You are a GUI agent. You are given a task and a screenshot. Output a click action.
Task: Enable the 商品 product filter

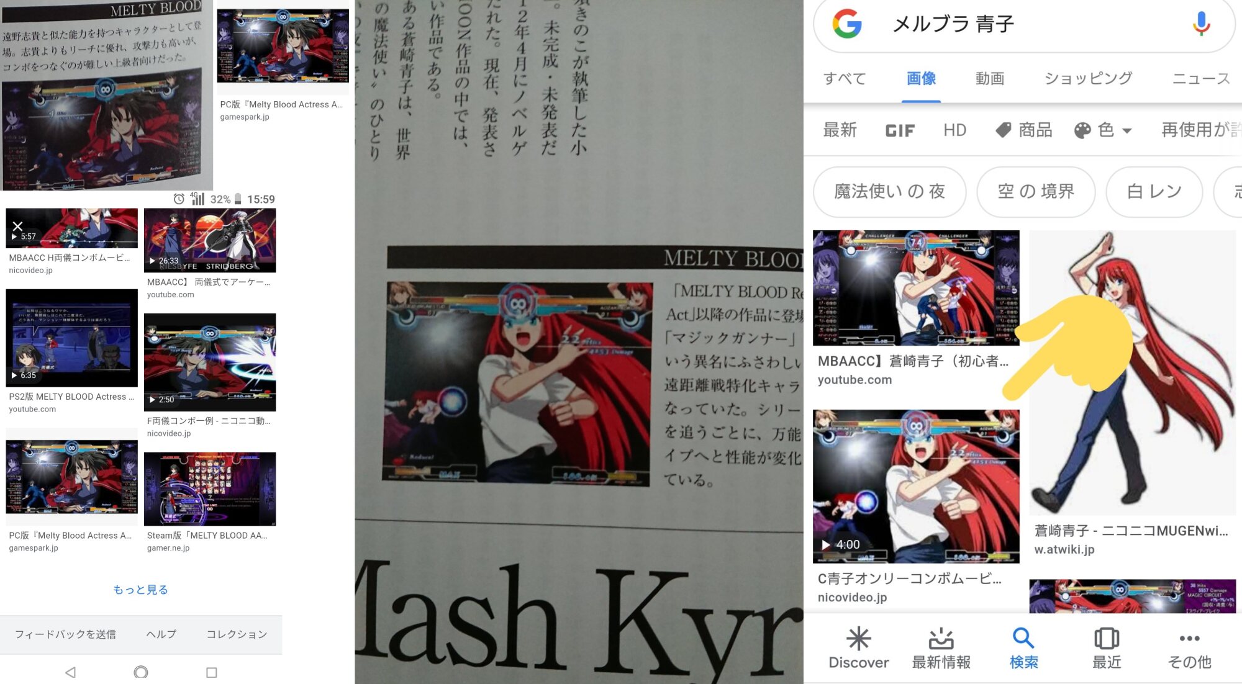click(x=1023, y=130)
